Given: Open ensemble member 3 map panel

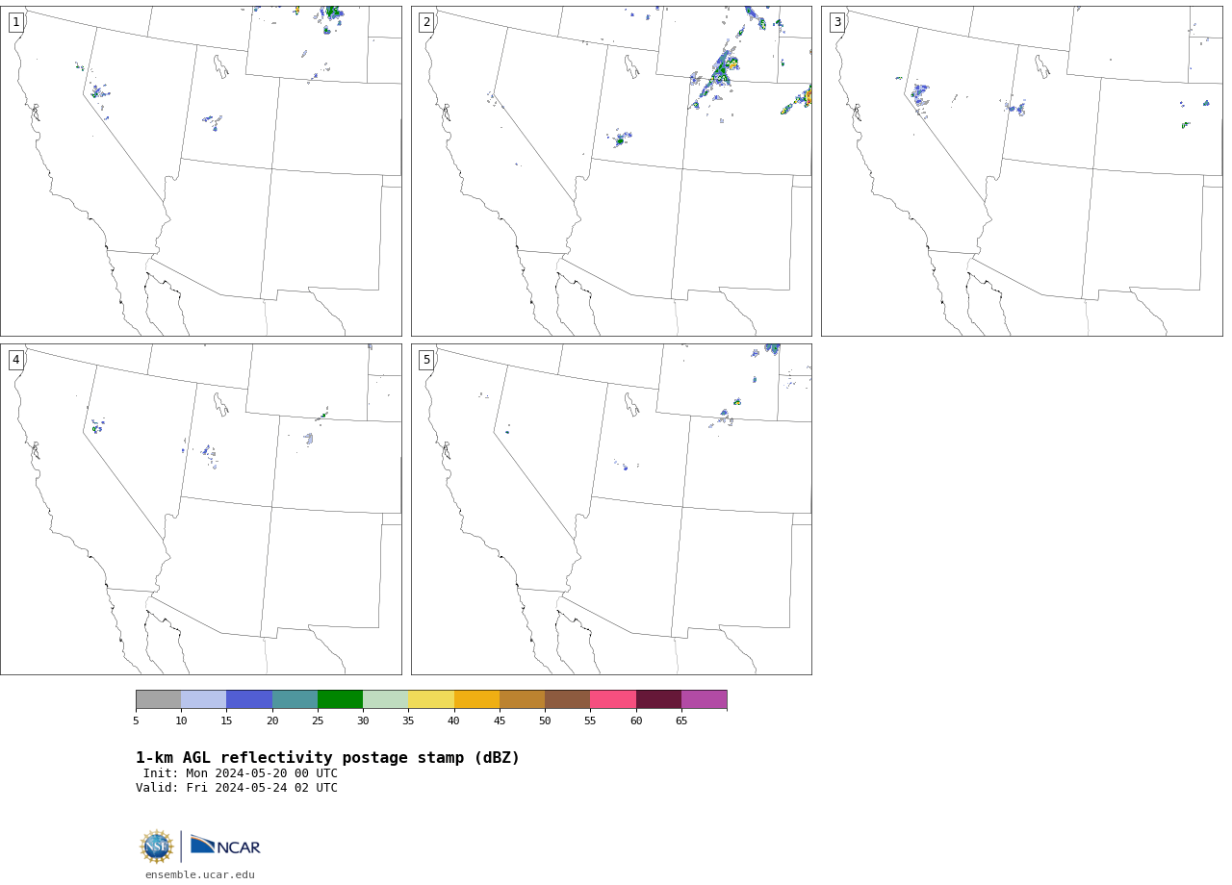Looking at the screenshot, I should tap(1021, 171).
